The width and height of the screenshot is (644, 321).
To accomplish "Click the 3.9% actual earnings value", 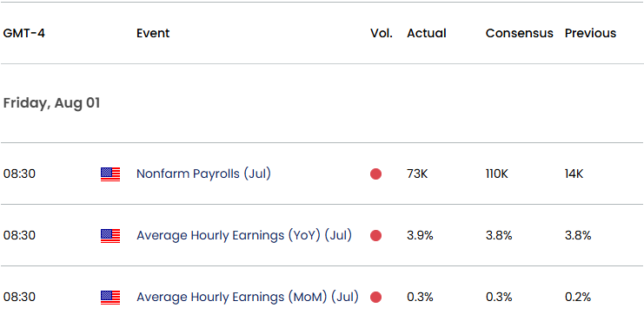I will 420,236.
